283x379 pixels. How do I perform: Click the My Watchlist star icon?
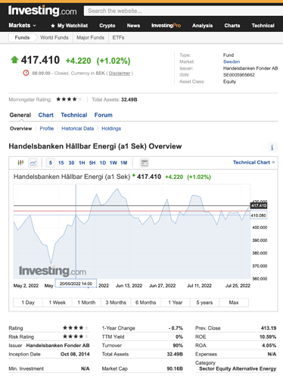[52, 26]
